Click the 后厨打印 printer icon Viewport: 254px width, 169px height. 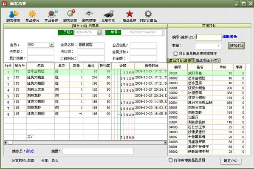point(108,16)
